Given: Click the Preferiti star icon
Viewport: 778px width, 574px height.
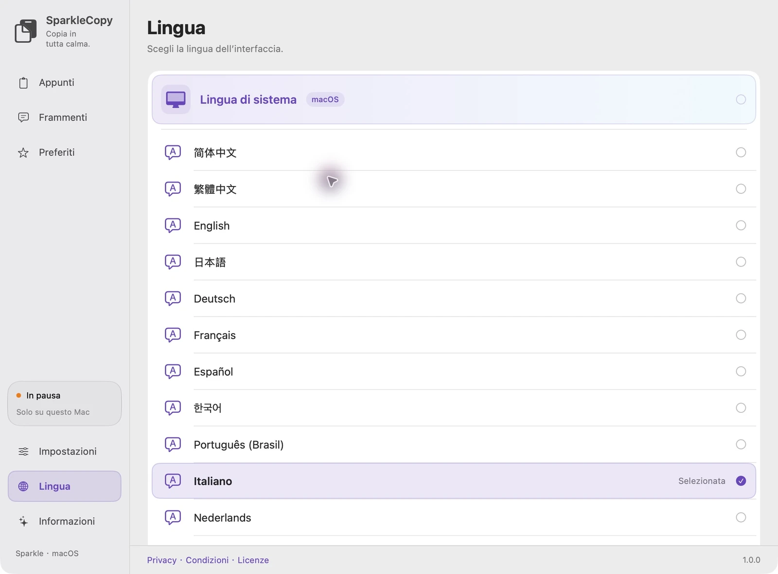Looking at the screenshot, I should pyautogui.click(x=23, y=152).
